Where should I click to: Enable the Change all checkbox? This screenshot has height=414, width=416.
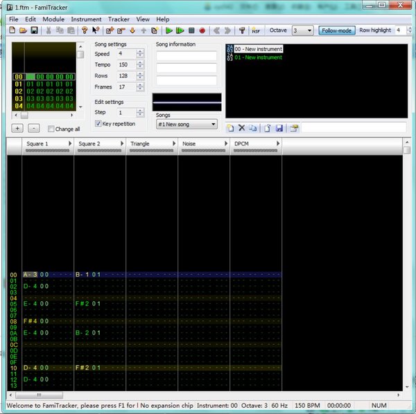(x=51, y=129)
